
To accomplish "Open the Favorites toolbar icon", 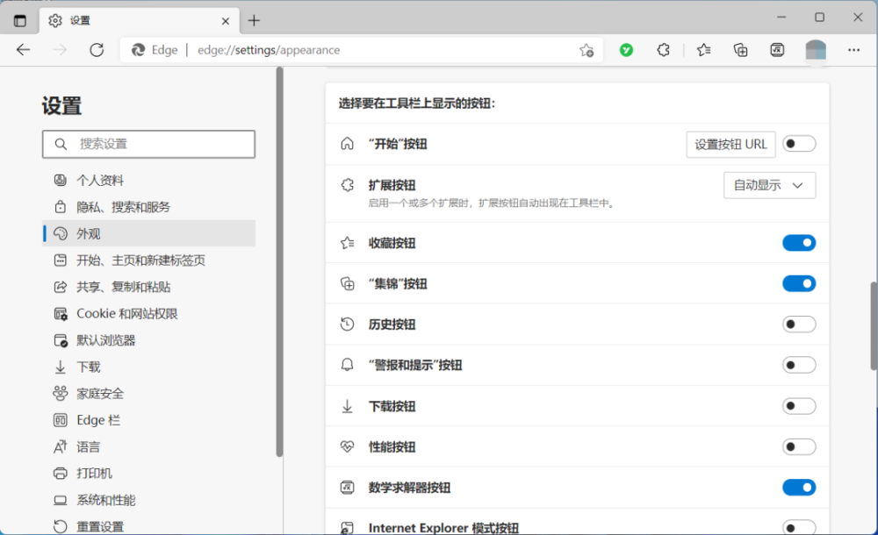I will pyautogui.click(x=704, y=50).
